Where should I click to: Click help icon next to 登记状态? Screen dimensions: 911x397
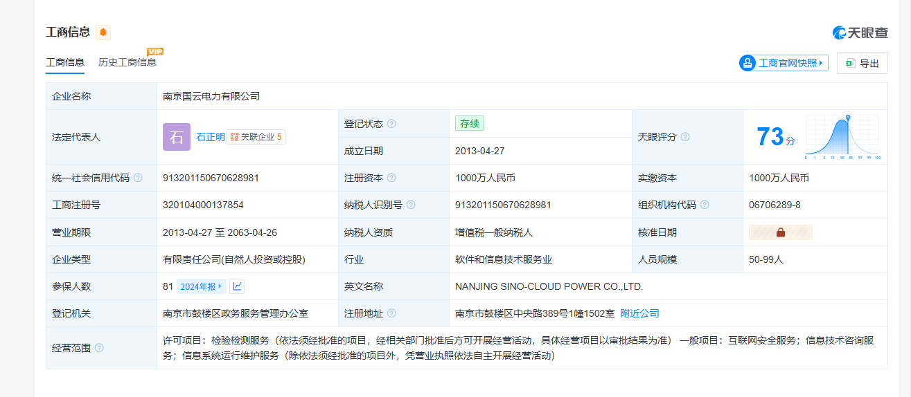391,124
